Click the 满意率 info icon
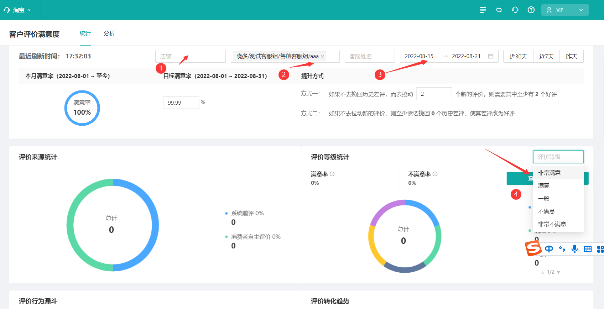Image resolution: width=604 pixels, height=309 pixels. tap(332, 174)
